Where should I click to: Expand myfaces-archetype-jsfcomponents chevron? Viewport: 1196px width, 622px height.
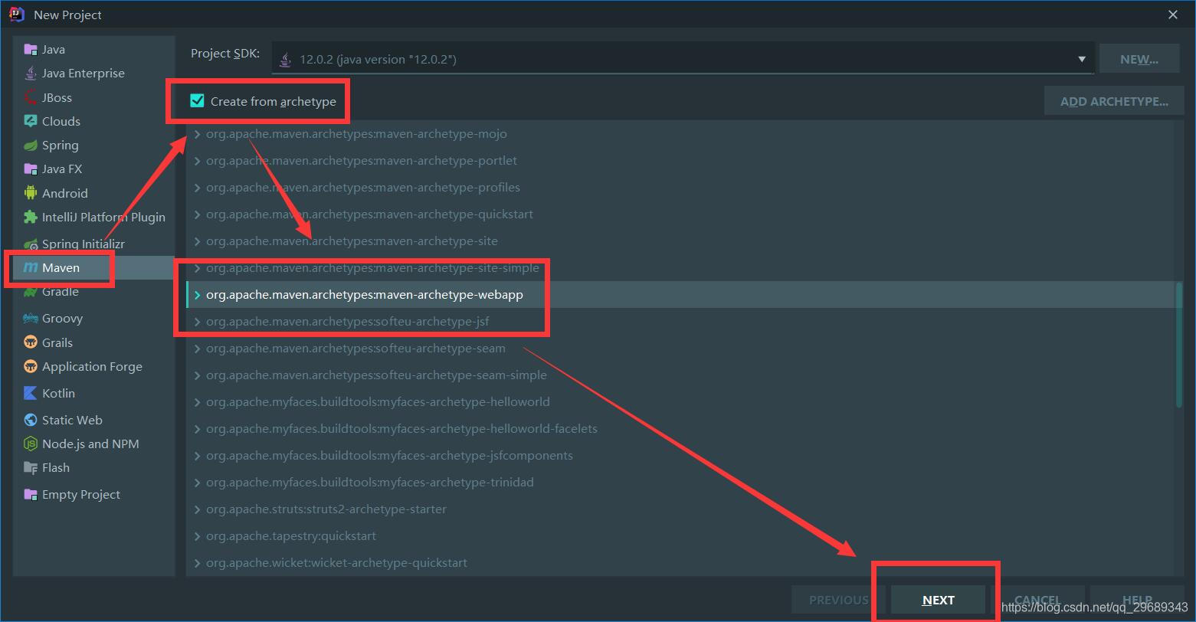pos(198,456)
